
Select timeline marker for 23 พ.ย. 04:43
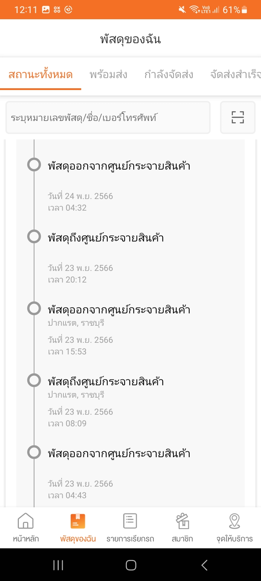pos(34,452)
